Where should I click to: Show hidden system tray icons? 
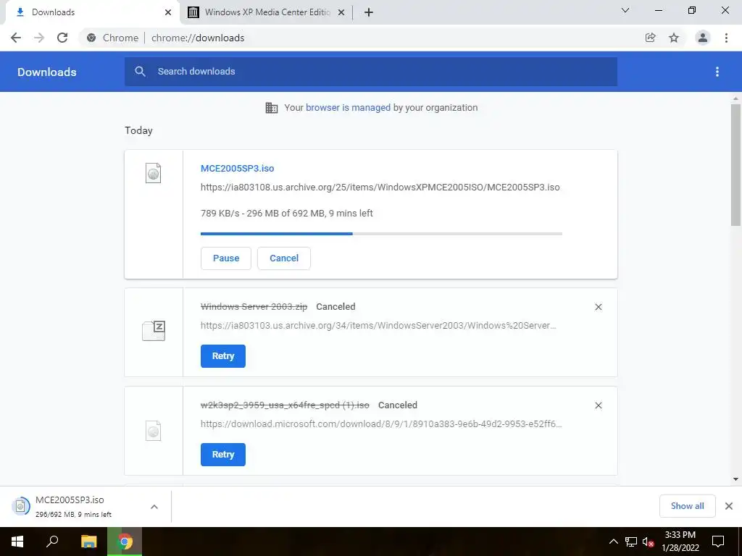[x=613, y=542]
